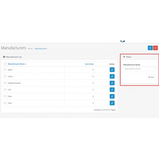Select the Sony row checkbox
Screen dimensions: 159x159
(x=5, y=103)
